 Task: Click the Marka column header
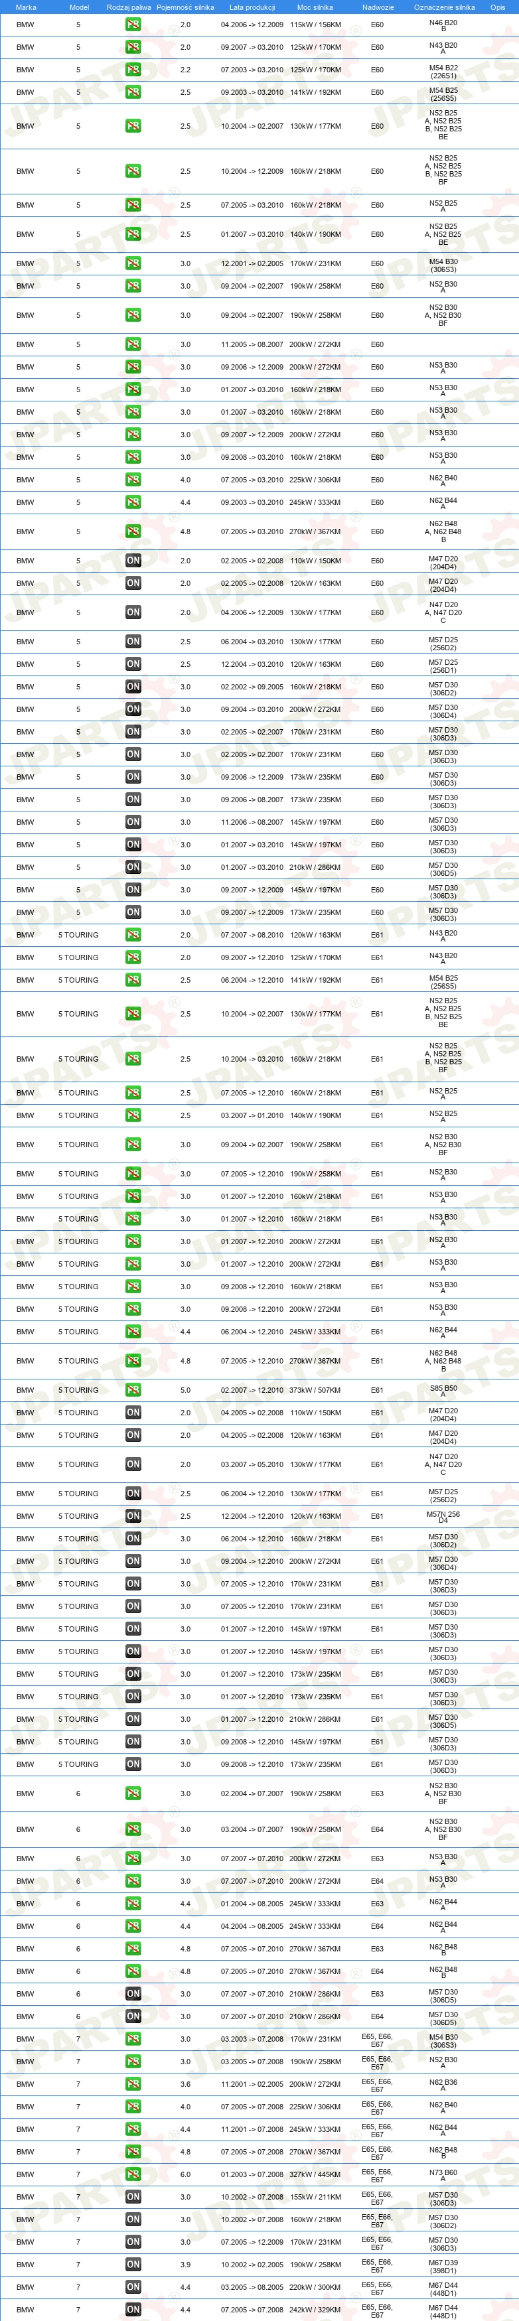[x=26, y=7]
